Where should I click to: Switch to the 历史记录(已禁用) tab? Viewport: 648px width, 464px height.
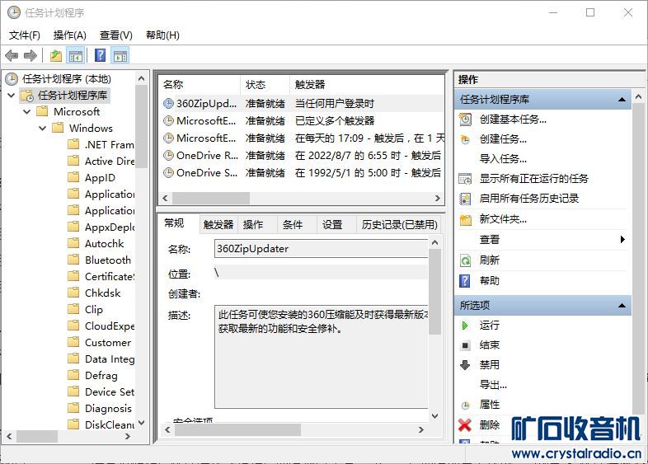[399, 224]
